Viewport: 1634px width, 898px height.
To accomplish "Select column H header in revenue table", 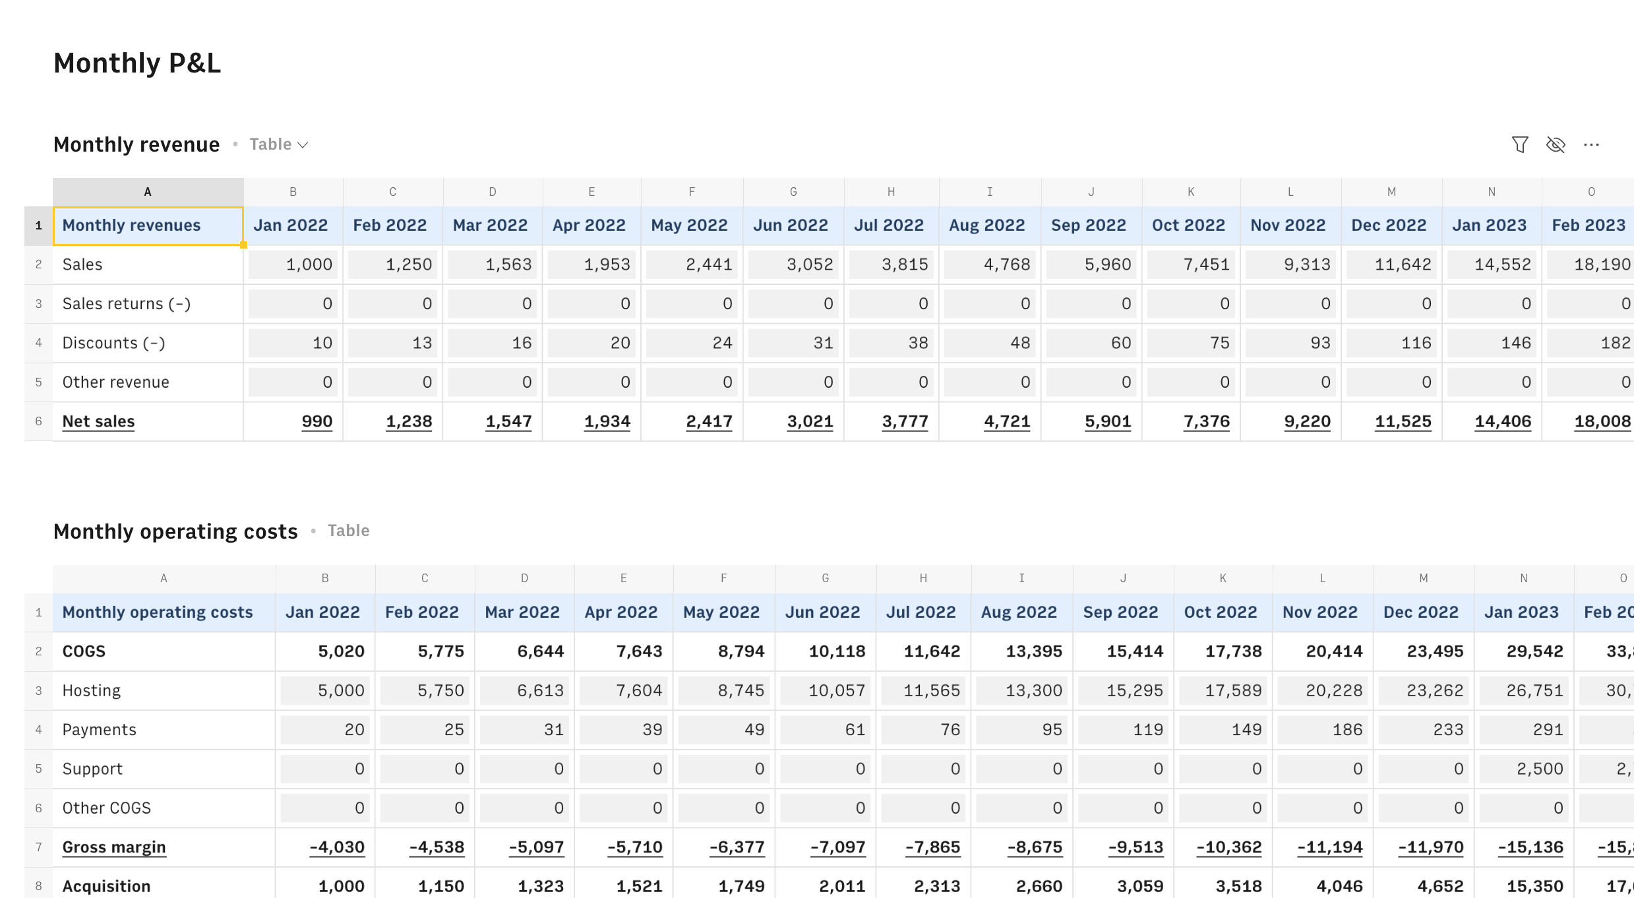I will pos(891,192).
